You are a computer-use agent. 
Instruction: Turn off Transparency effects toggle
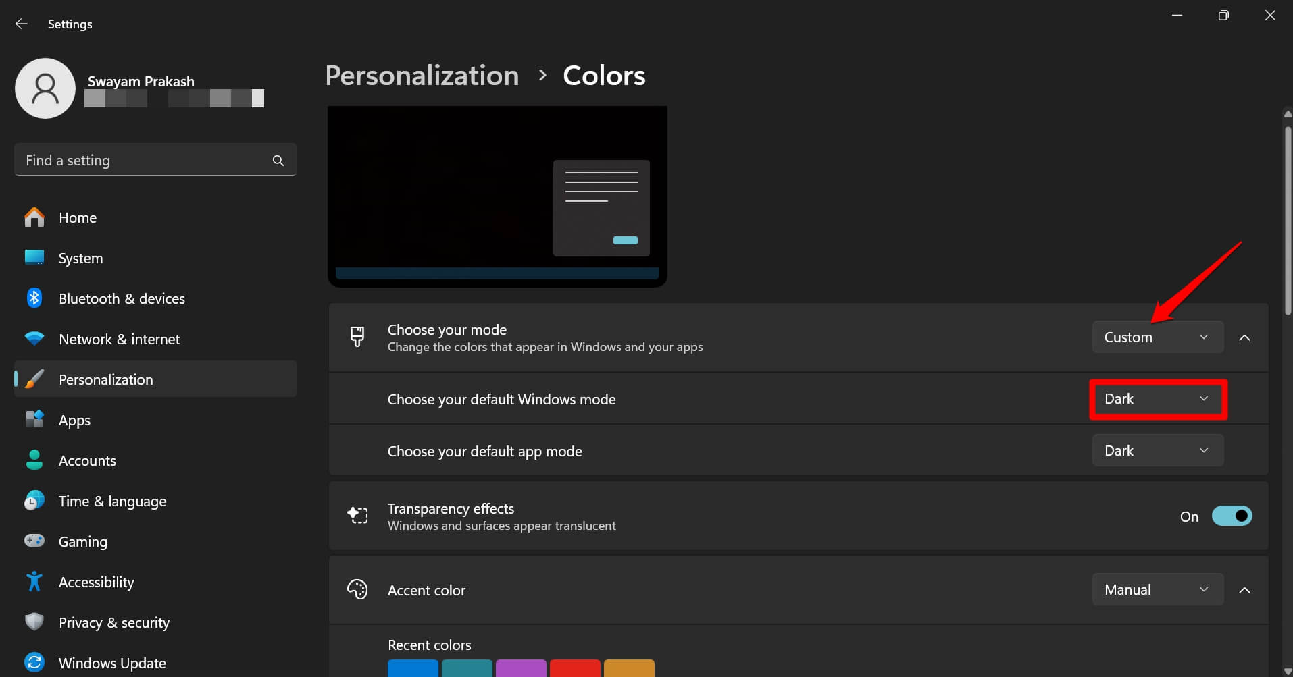click(1232, 516)
